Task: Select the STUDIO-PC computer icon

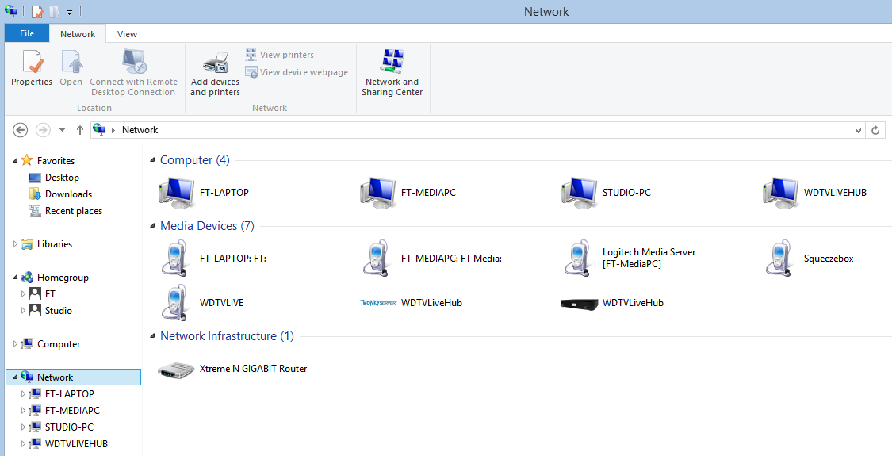Action: [x=578, y=193]
